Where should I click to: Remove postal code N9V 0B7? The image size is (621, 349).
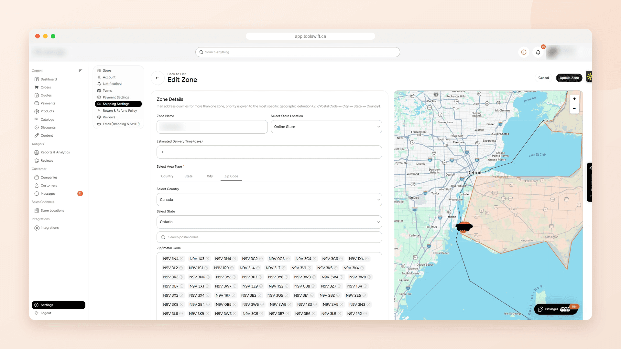click(x=182, y=286)
